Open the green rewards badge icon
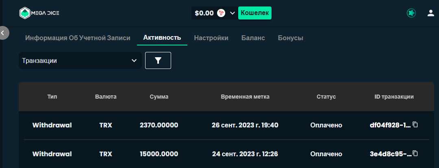439x168 pixels. 411,13
